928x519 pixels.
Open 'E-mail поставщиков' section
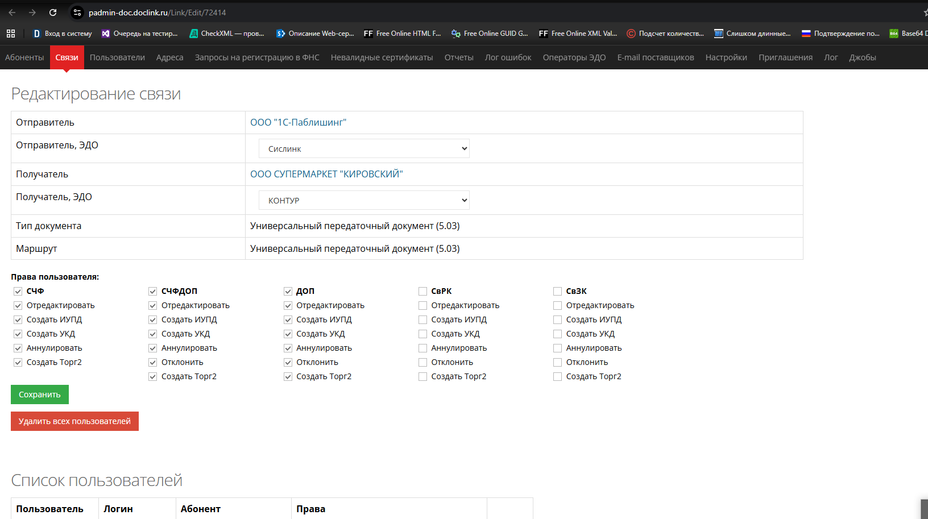coord(656,57)
